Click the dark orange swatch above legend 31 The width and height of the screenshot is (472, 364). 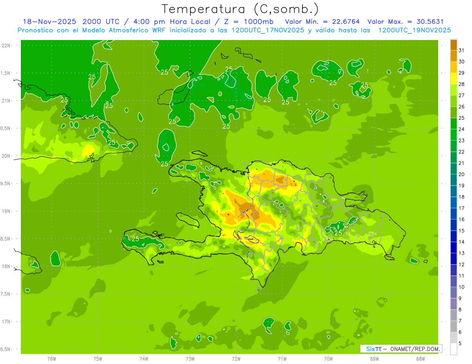point(454,44)
